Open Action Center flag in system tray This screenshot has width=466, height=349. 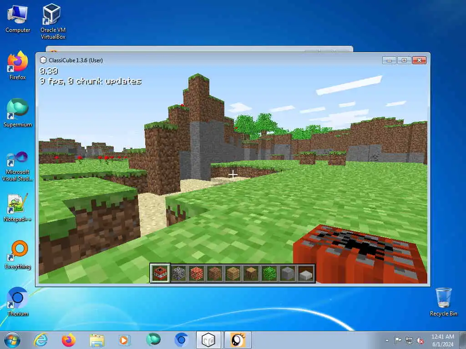pos(398,340)
